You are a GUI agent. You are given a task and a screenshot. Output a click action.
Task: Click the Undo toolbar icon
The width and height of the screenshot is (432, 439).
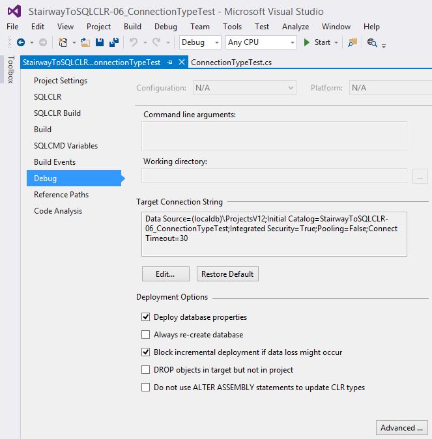click(134, 42)
